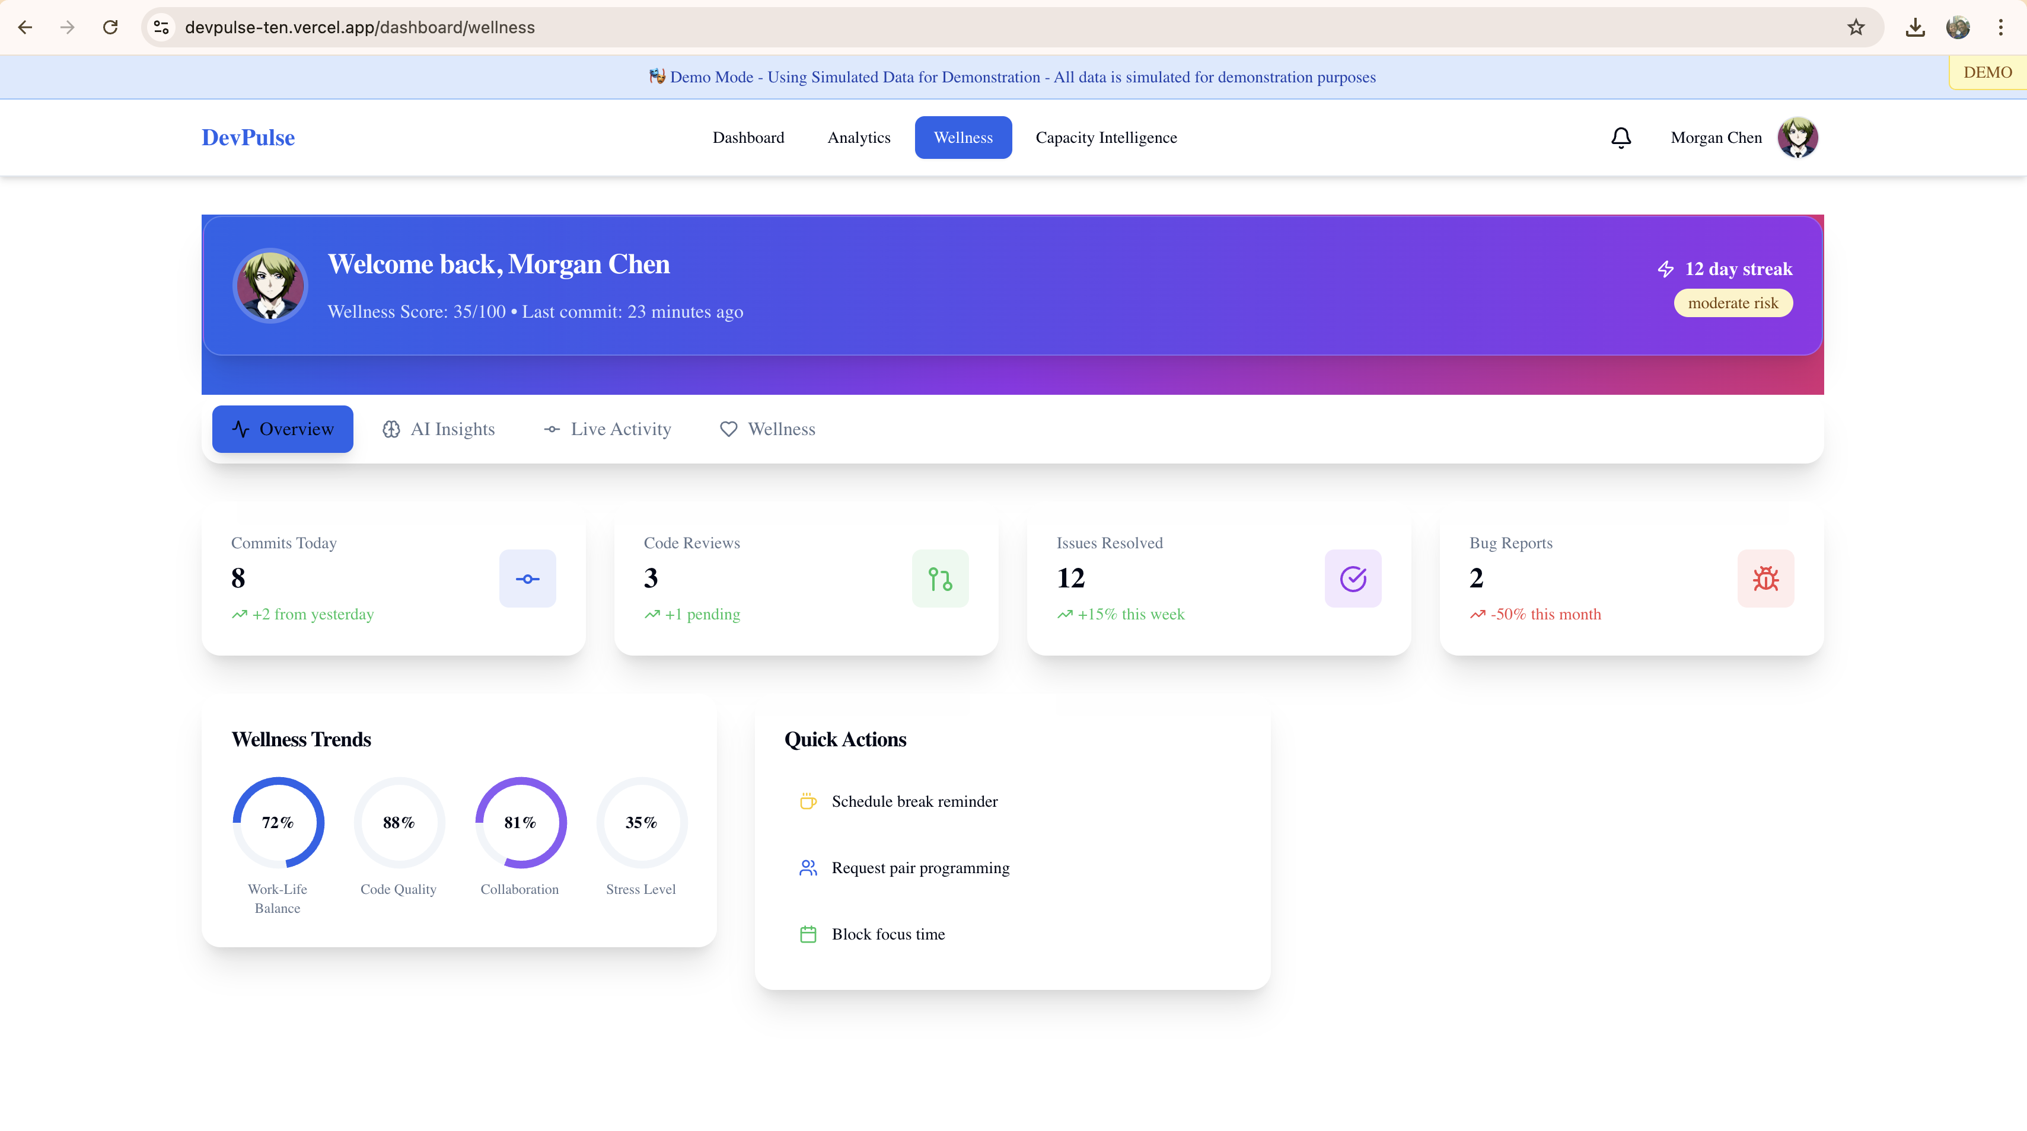Screen dimensions: 2027x1131
Task: Reload the page in browser
Action: (110, 27)
